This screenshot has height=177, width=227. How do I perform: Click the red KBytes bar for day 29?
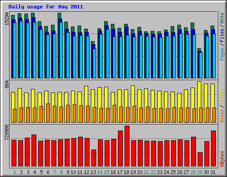pos(200,159)
